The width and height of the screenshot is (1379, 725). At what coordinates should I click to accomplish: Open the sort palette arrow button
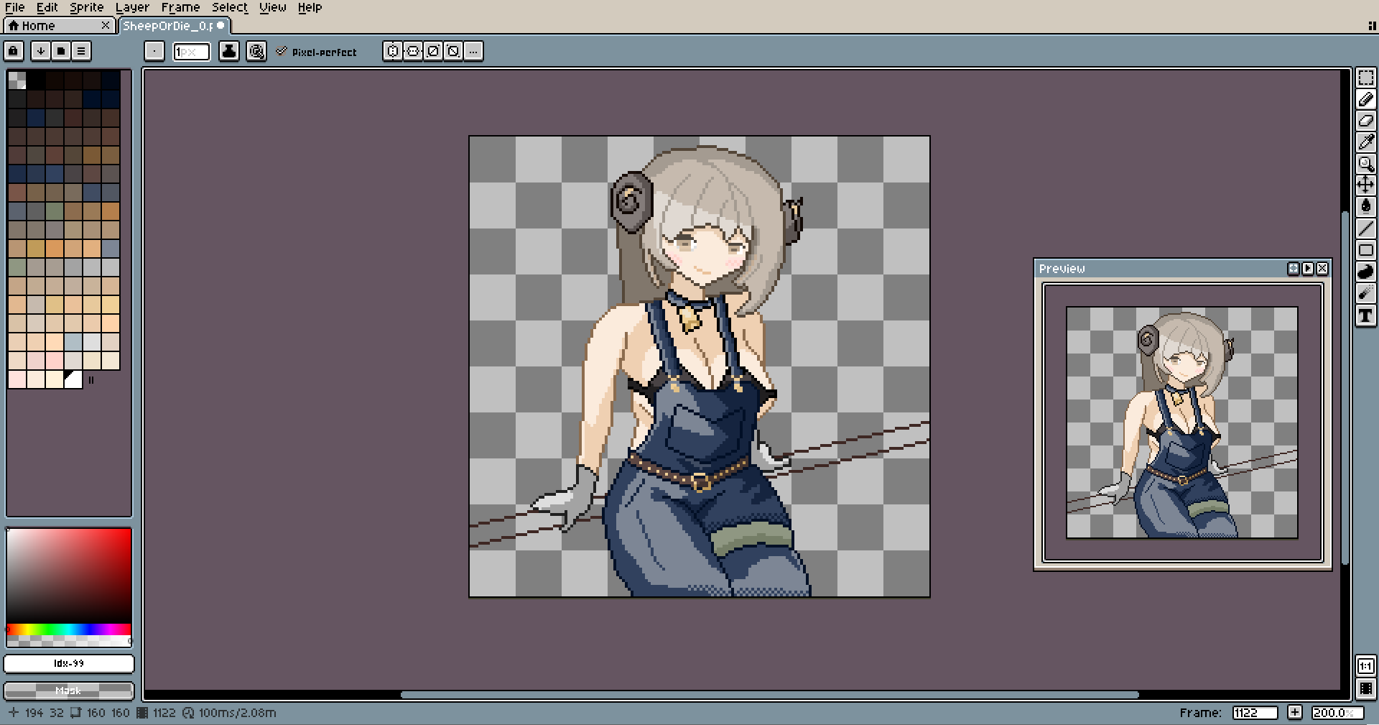(41, 51)
